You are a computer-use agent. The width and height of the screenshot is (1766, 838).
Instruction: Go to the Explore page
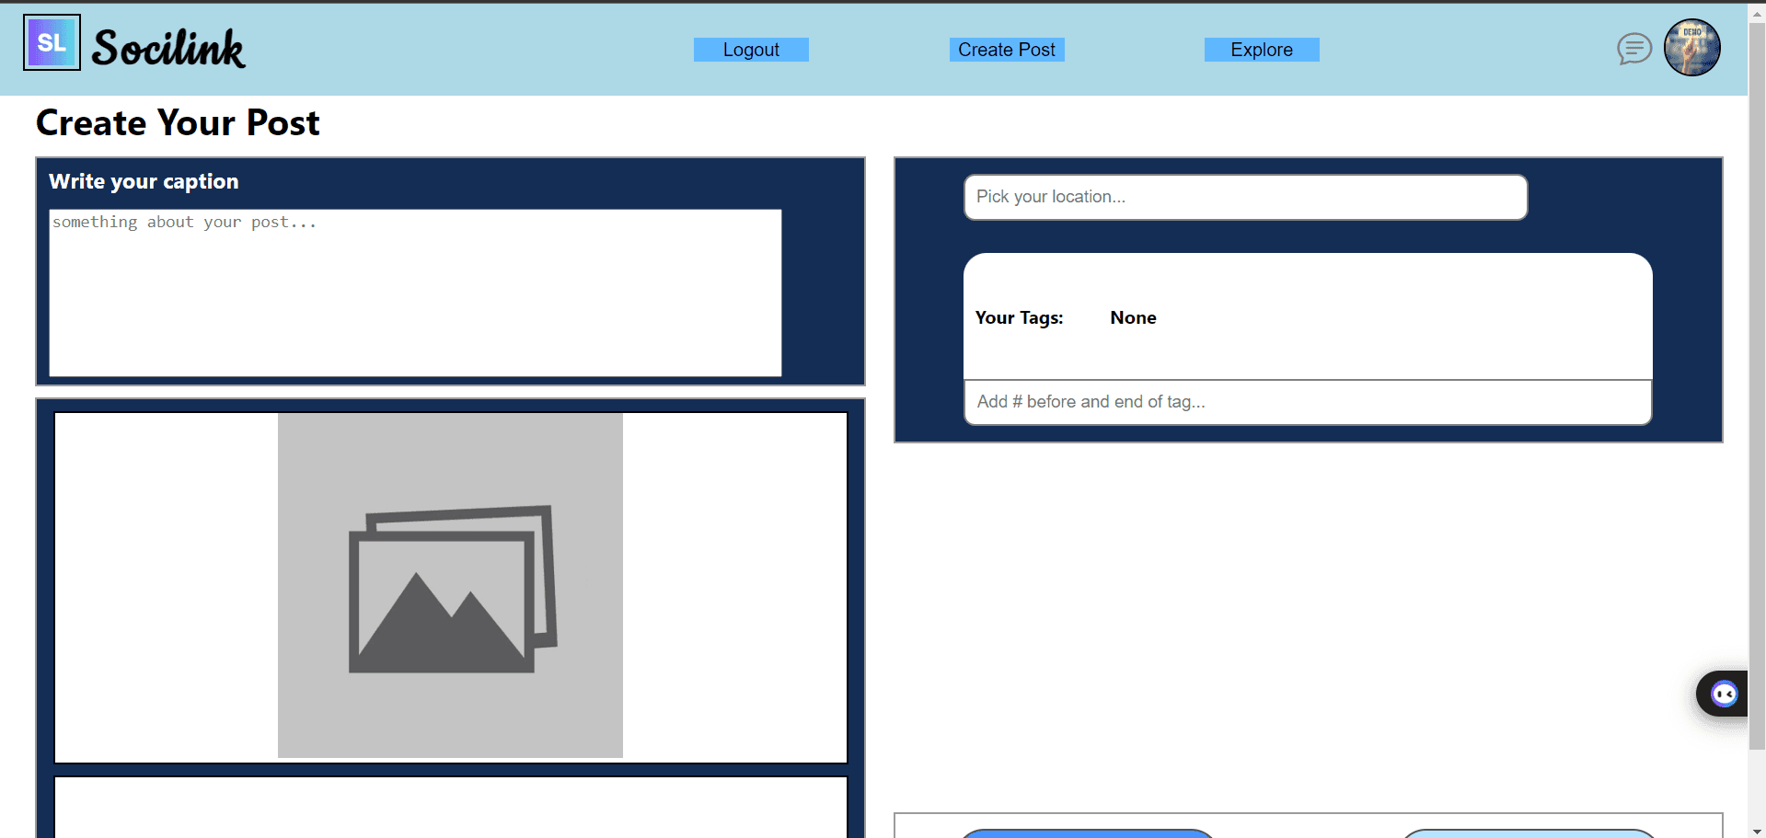click(x=1261, y=50)
